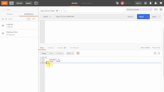Open a new window icon
Screen dimensions: 164x92
point(36,3)
